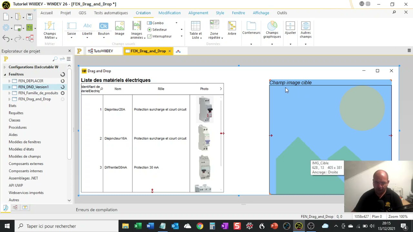Open the Accueil ribbon tab
The height and width of the screenshot is (232, 413).
(46, 13)
